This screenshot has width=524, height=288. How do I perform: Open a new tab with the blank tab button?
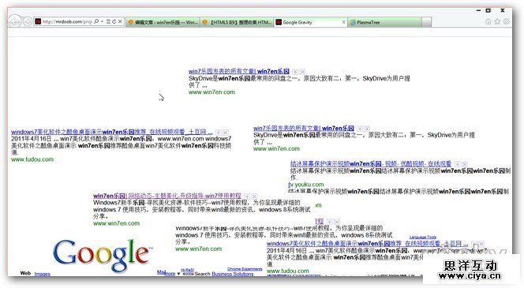426,22
